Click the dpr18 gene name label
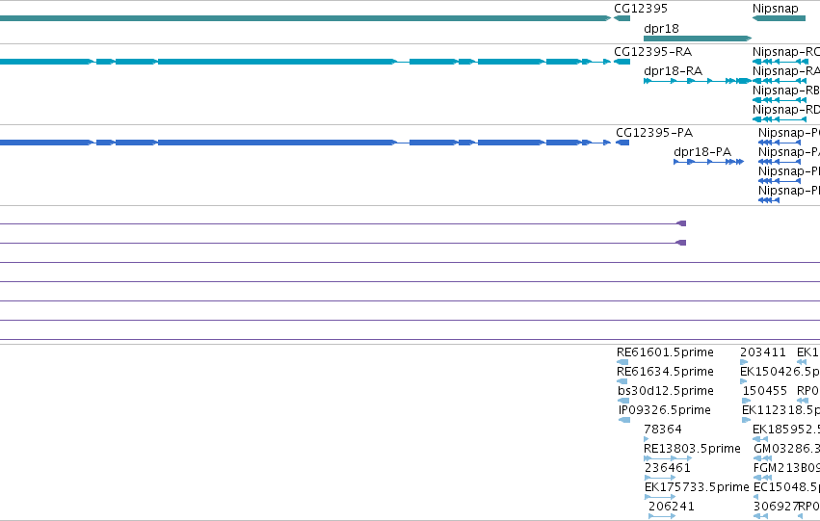 pos(661,29)
